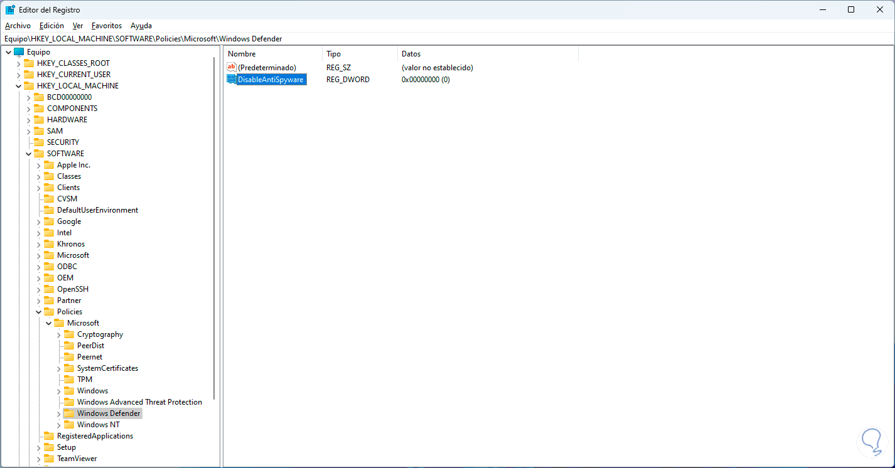The width and height of the screenshot is (895, 468).
Task: Expand the HKEY_CURRENT_USER hive
Action: pos(18,75)
